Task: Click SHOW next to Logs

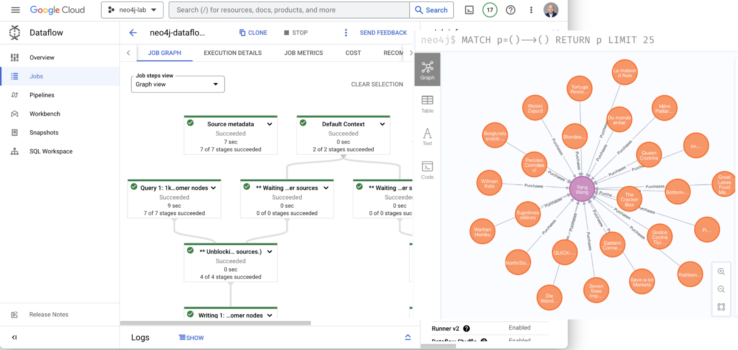Action: pyautogui.click(x=191, y=338)
